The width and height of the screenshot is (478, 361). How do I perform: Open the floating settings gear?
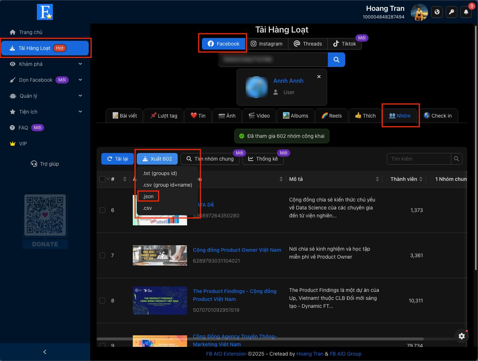tap(462, 336)
